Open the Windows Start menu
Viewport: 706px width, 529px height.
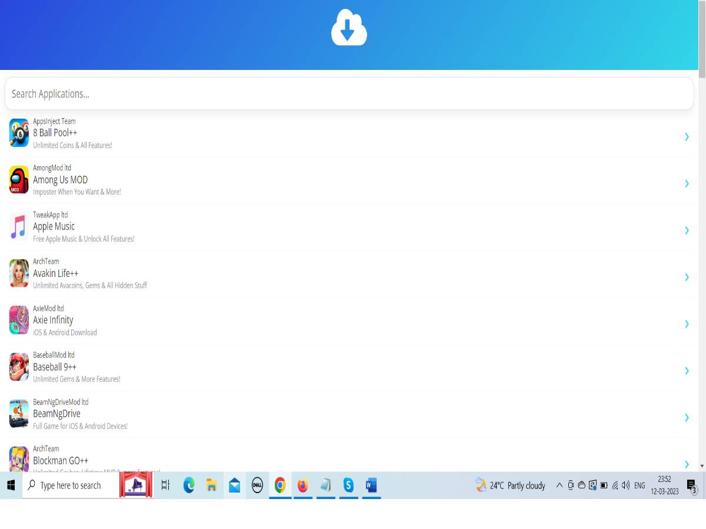pos(11,486)
